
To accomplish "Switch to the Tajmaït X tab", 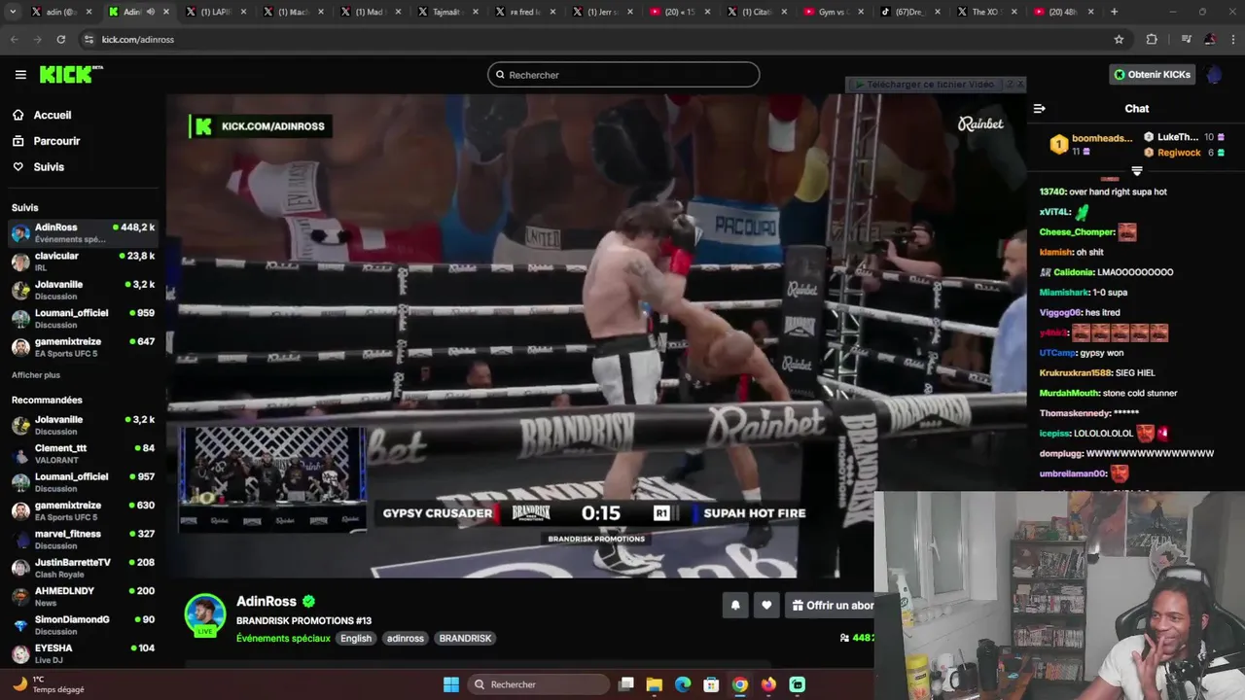I will pos(449,12).
